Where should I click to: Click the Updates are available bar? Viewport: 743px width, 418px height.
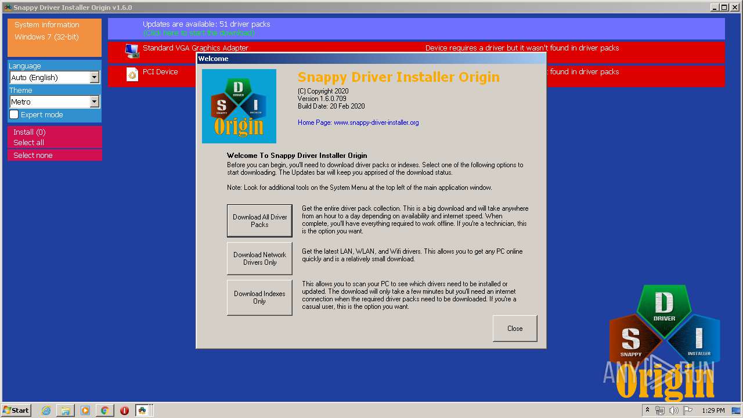(x=416, y=28)
